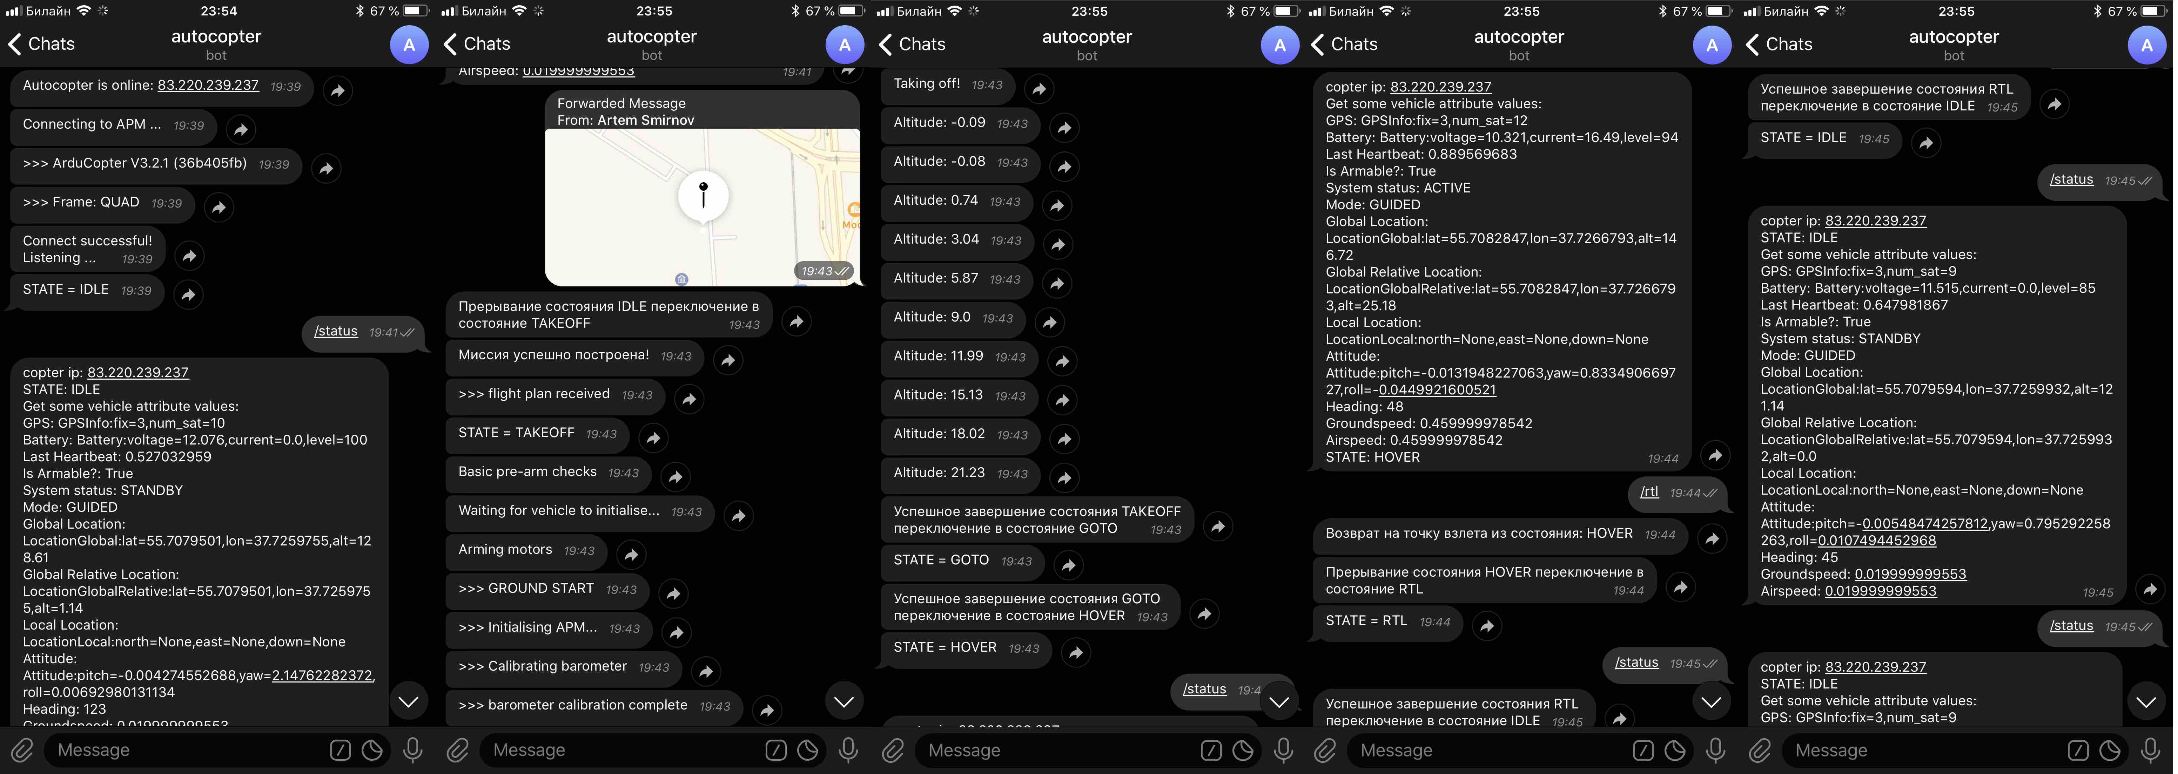Tap the Groundspeed link in fifth screen
This screenshot has width=2178, height=774.
[1910, 575]
